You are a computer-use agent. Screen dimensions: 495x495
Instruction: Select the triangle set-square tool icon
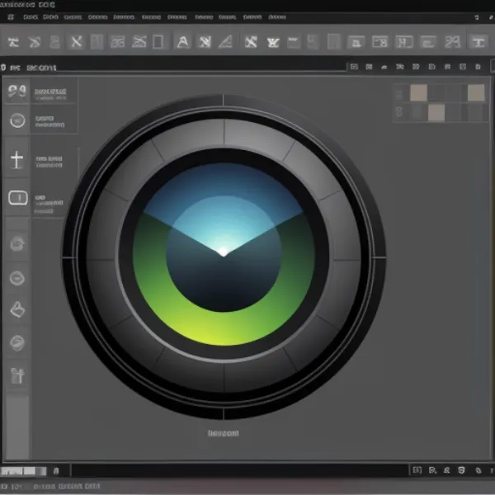[x=225, y=42]
